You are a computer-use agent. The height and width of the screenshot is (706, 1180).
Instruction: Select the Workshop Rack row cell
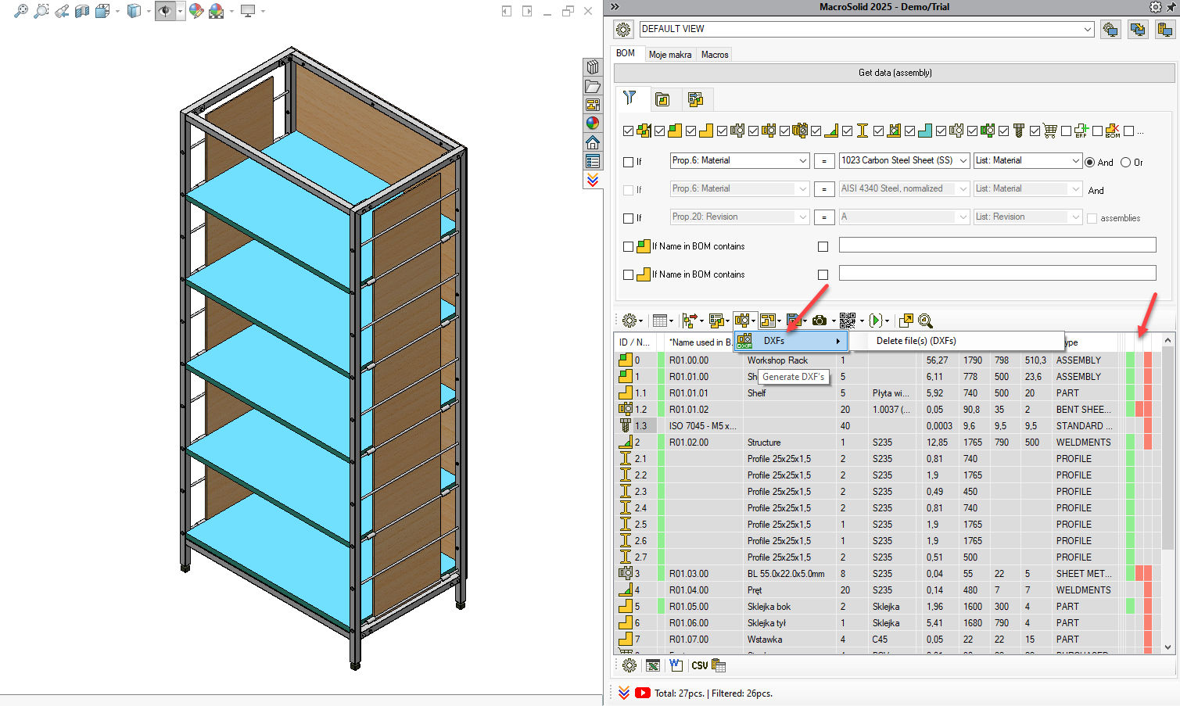pyautogui.click(x=790, y=360)
